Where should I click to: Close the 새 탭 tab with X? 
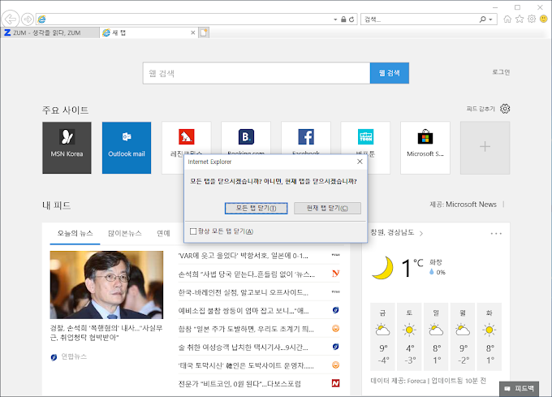click(193, 32)
